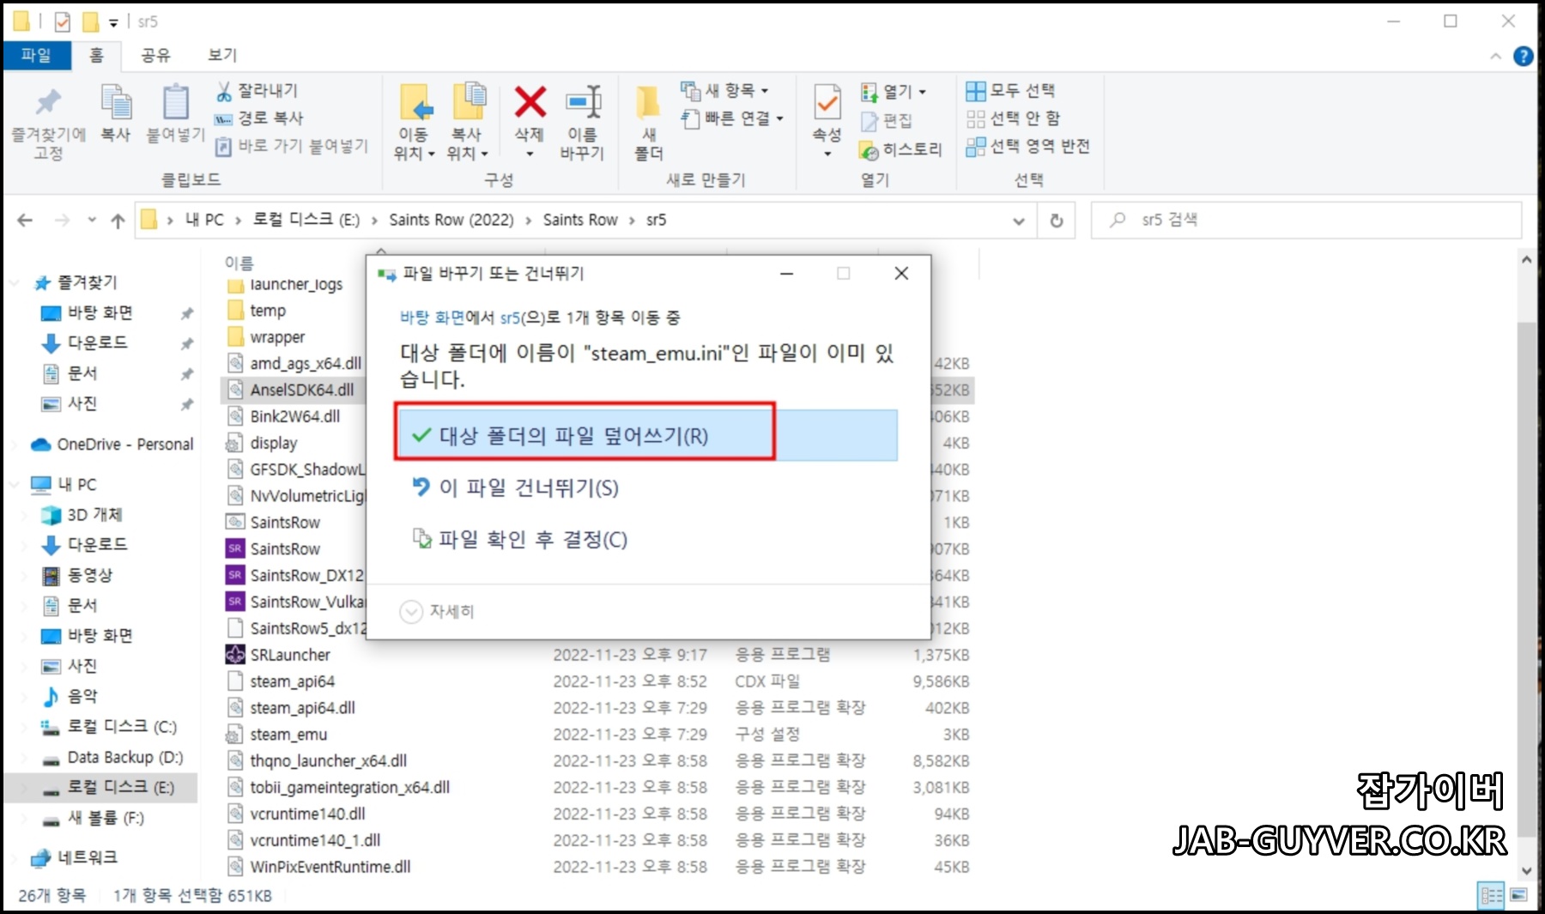Click the 복사 copy icon in ribbon

[116, 103]
